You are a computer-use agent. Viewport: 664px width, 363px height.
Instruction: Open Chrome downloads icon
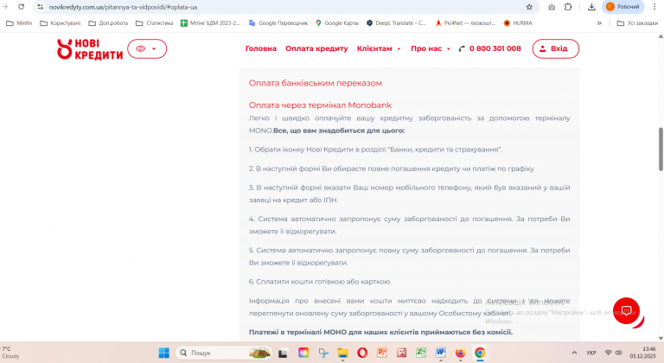(x=591, y=7)
